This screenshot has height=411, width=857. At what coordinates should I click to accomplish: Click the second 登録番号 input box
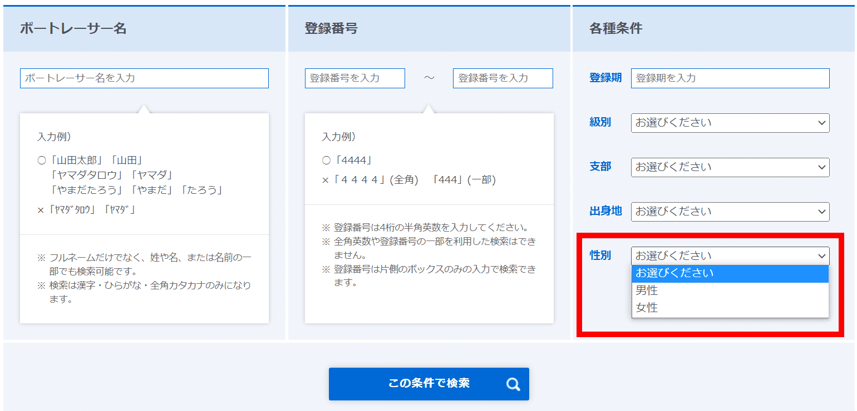click(x=503, y=78)
